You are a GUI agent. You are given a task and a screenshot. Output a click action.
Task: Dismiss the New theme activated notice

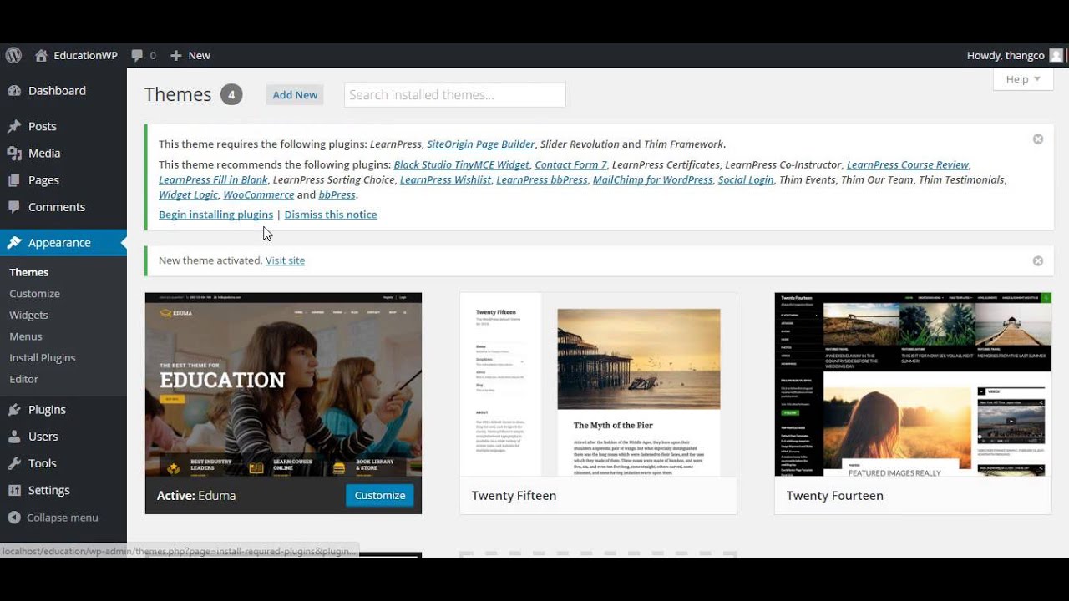(x=1038, y=260)
